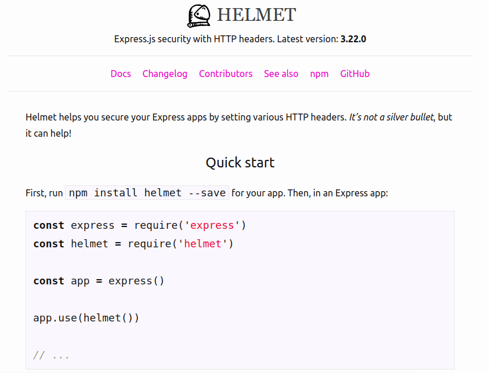Click the Quick start heading
This screenshot has height=373, width=489.
240,163
